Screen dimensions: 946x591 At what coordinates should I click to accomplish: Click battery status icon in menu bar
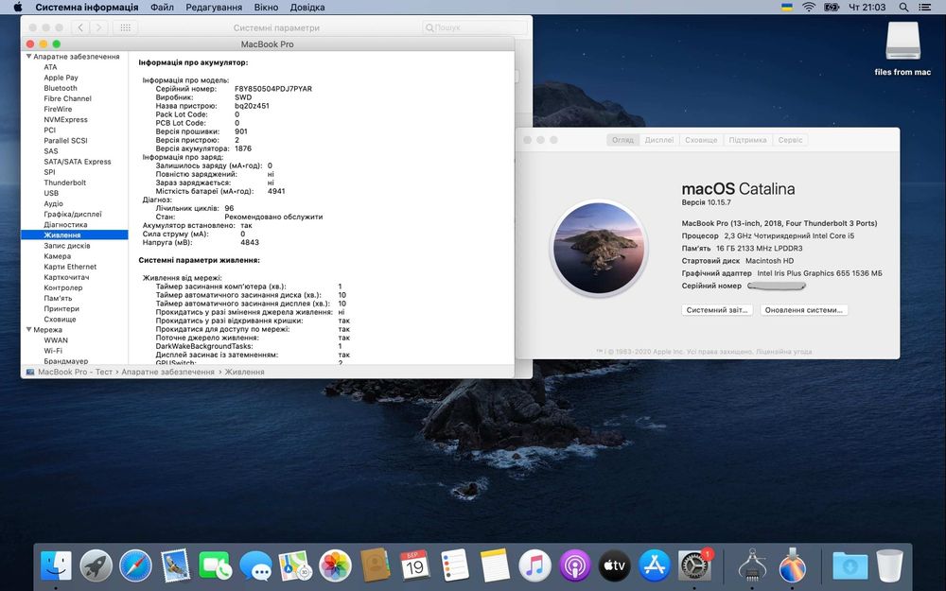[832, 8]
